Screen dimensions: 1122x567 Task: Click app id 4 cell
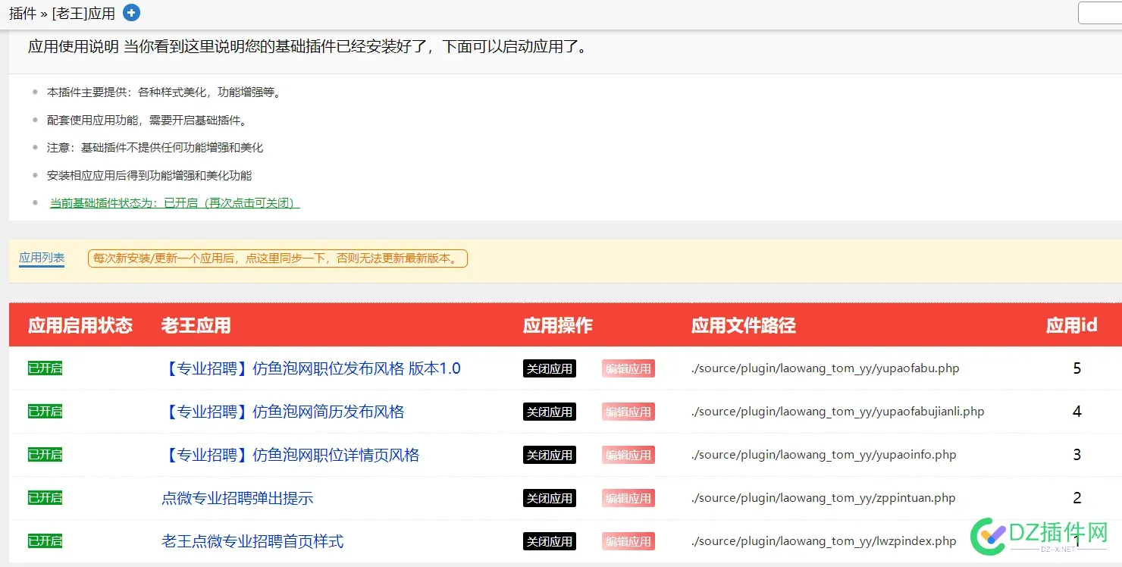point(1077,412)
